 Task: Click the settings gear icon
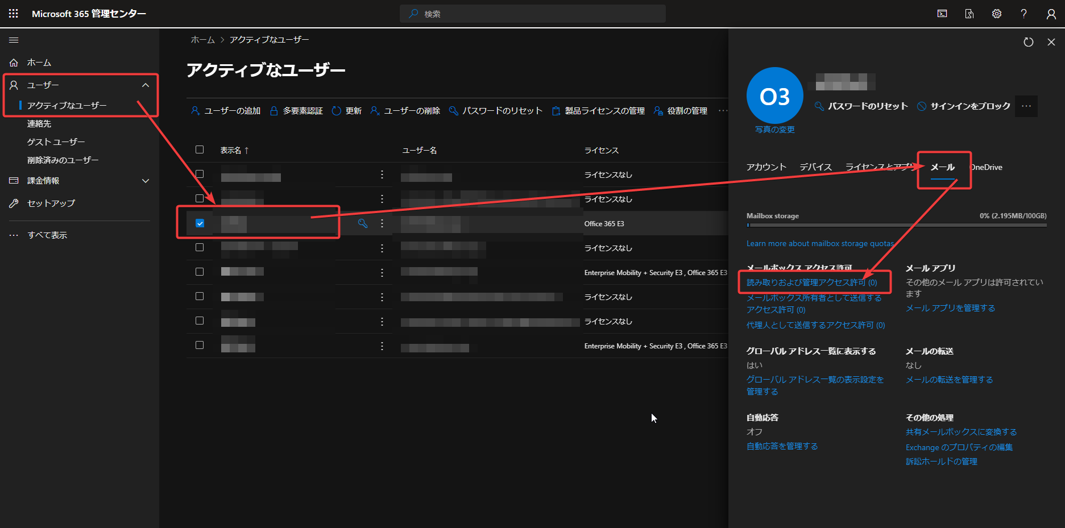pos(997,14)
